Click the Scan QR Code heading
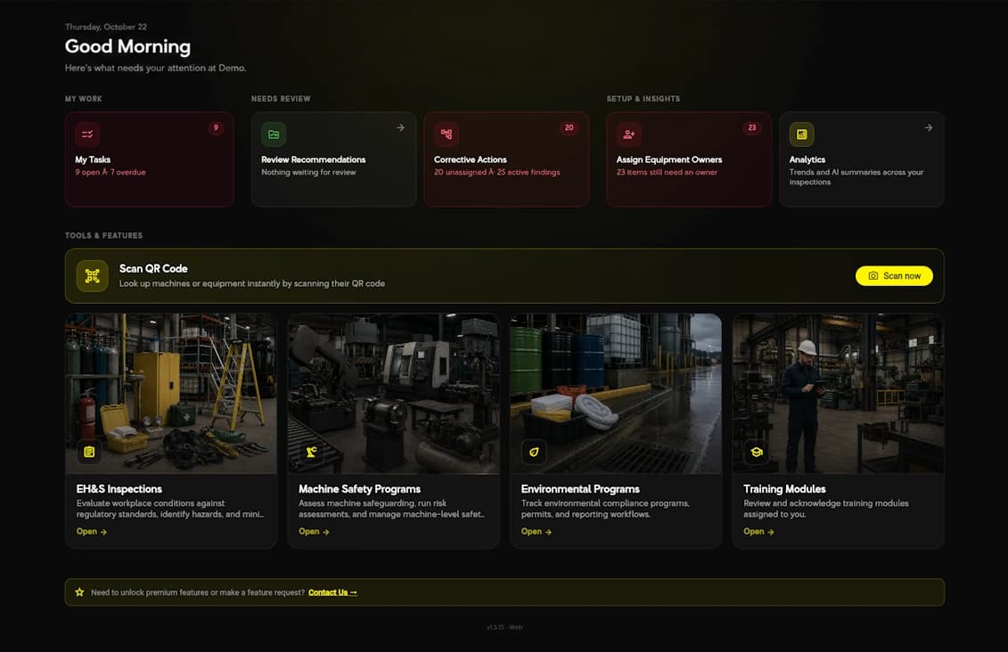The height and width of the screenshot is (652, 1008). point(153,268)
